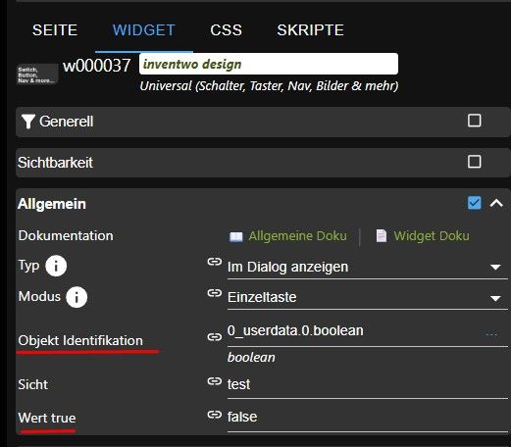The image size is (511, 447).
Task: Click the widget thumbnail icon next to w000037
Action: click(37, 74)
